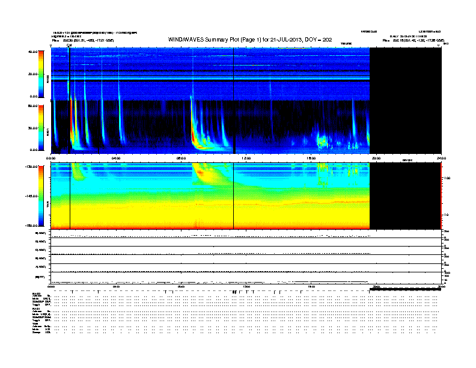Click the 10 label on TNR right axis
Image resolution: width=476 pixels, height=368 pixels.
pos(446,215)
